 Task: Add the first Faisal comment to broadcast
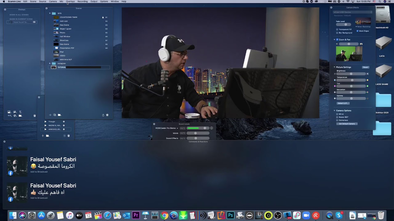(x=39, y=172)
